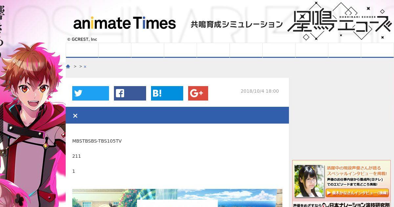Screen dimensions: 394x207
Task: Bookmark with Hatena B! button
Action: (x=167, y=93)
